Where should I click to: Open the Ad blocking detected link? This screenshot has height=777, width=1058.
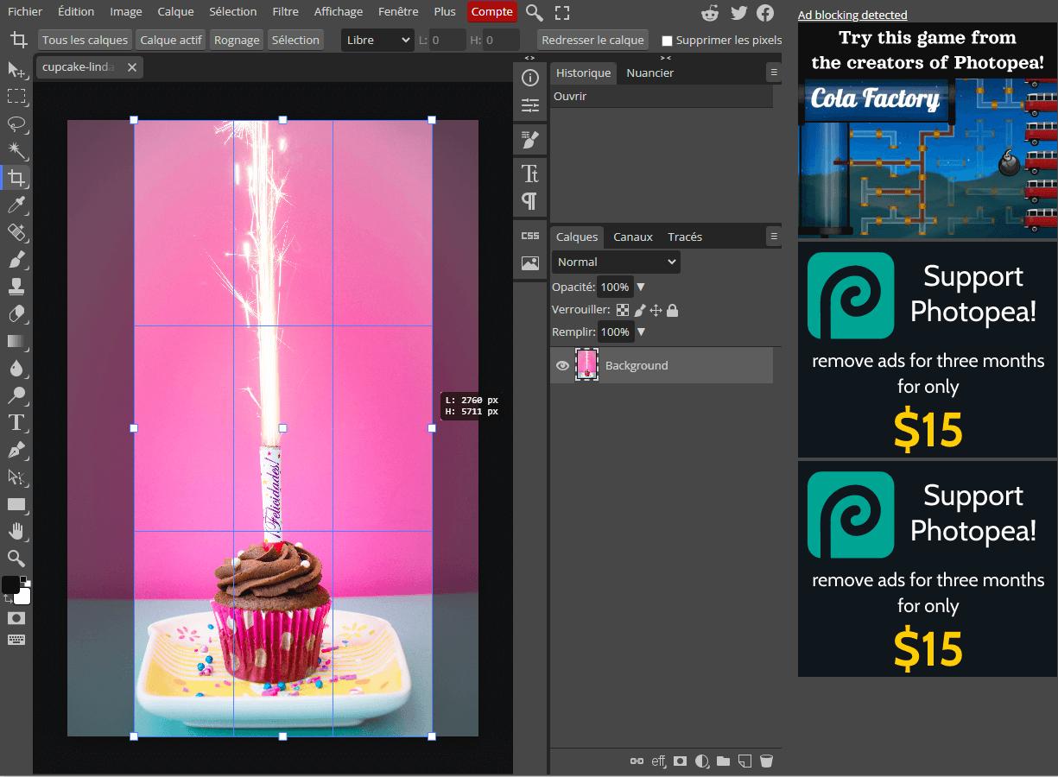coord(852,15)
